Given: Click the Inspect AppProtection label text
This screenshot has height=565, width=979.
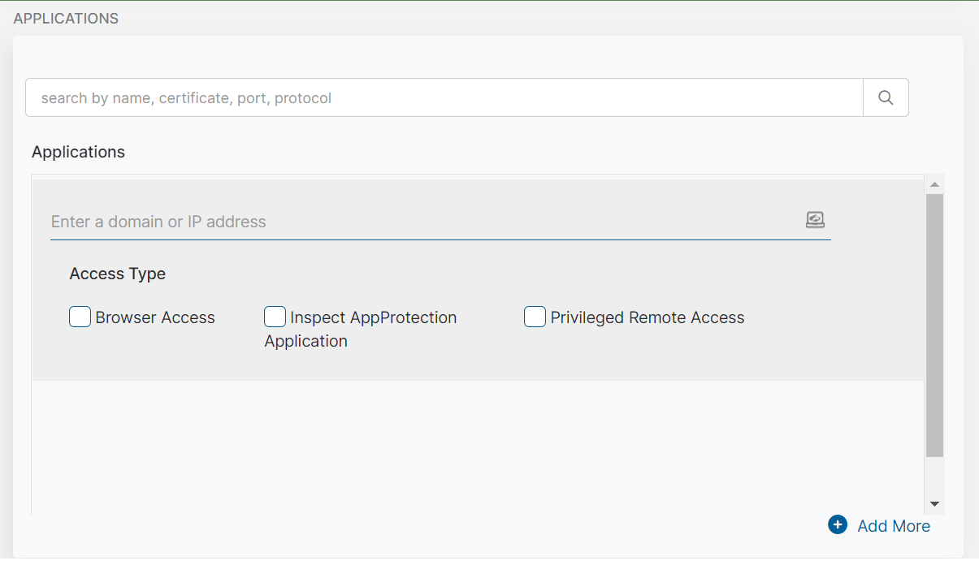Looking at the screenshot, I should [374, 317].
